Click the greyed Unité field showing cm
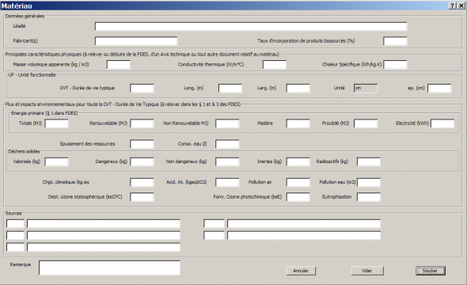The width and height of the screenshot is (467, 285). click(366, 88)
